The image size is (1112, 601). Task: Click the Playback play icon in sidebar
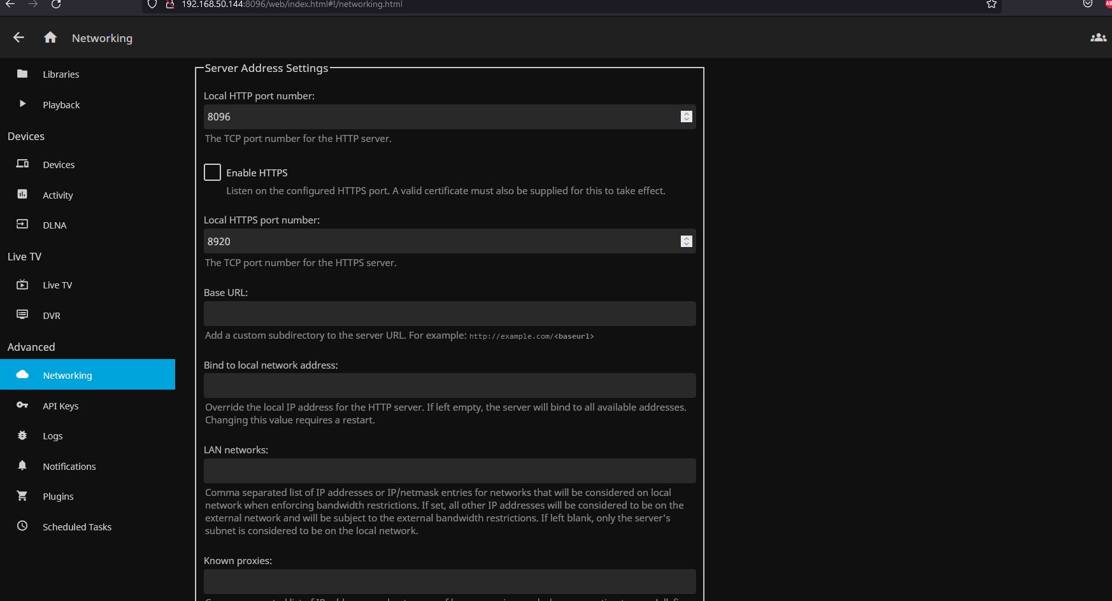(22, 104)
